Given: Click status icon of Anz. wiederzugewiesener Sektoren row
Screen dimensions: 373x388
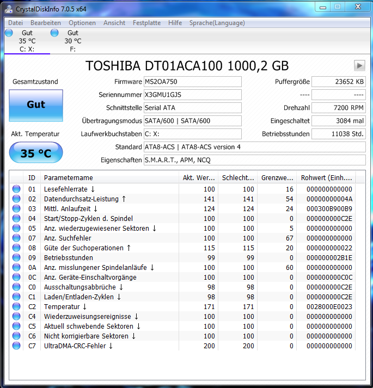Looking at the screenshot, I should (16, 228).
